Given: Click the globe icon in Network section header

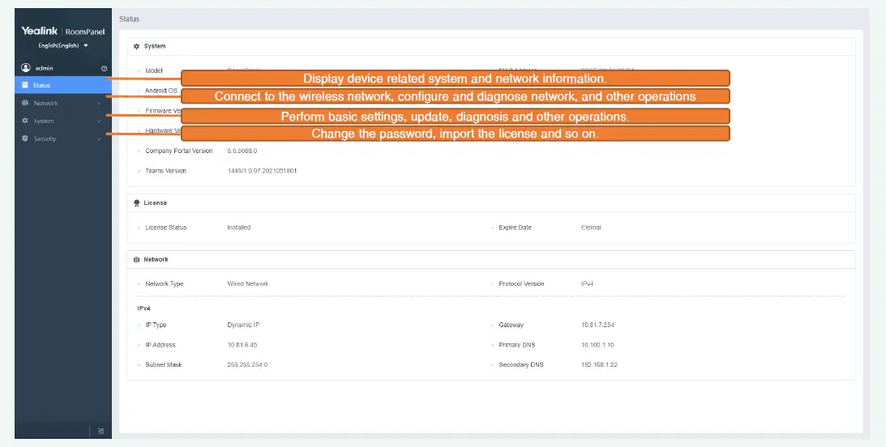Looking at the screenshot, I should 136,260.
